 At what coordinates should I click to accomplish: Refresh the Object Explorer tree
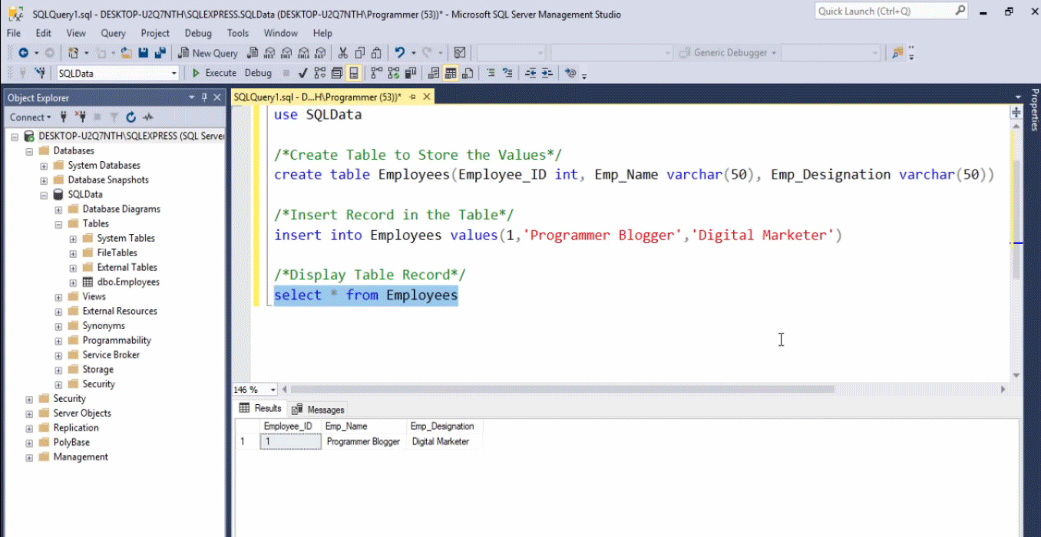coord(131,117)
